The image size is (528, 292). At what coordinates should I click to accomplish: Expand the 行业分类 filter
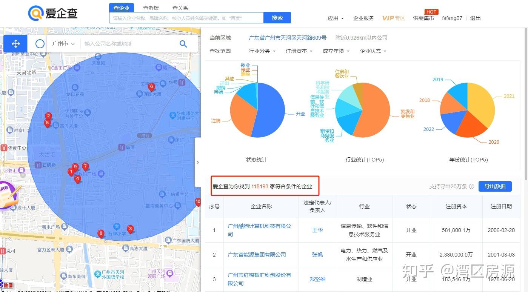point(262,51)
